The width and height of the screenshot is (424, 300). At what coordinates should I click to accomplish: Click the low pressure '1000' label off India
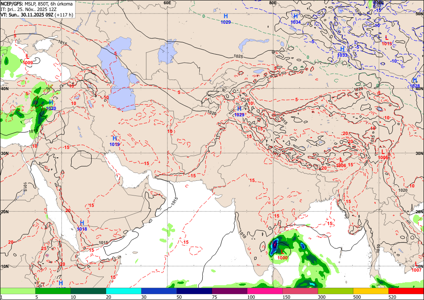click(x=282, y=258)
